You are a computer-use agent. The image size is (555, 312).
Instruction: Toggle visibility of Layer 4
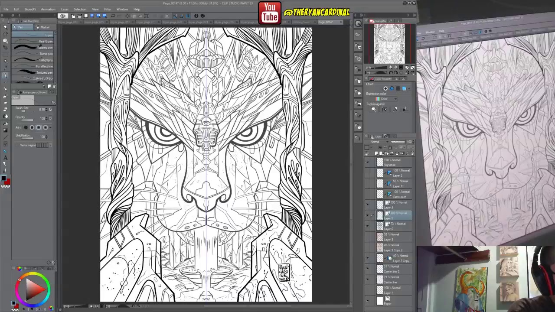367,205
